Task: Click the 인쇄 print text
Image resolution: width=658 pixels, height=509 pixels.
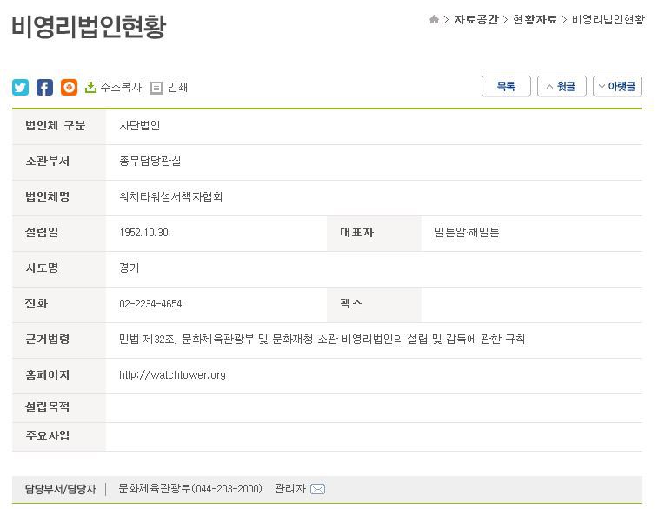Action: (x=177, y=87)
